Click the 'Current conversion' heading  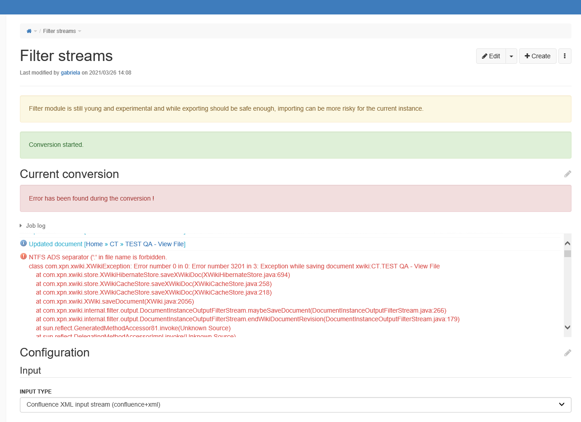tap(70, 174)
